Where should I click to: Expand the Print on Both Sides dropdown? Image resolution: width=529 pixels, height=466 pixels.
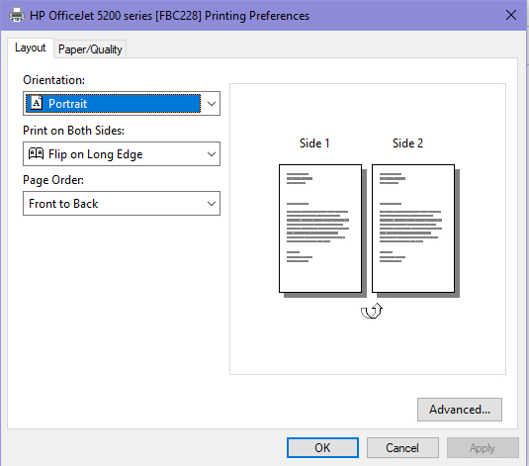[x=122, y=154]
